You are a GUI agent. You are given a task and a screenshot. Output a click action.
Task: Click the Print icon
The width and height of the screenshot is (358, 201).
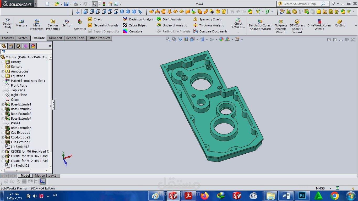[75, 4]
